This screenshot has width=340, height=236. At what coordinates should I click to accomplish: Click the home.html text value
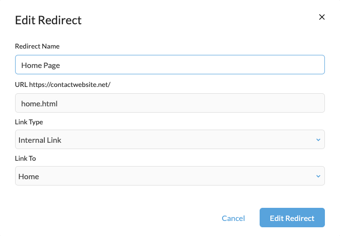point(39,103)
